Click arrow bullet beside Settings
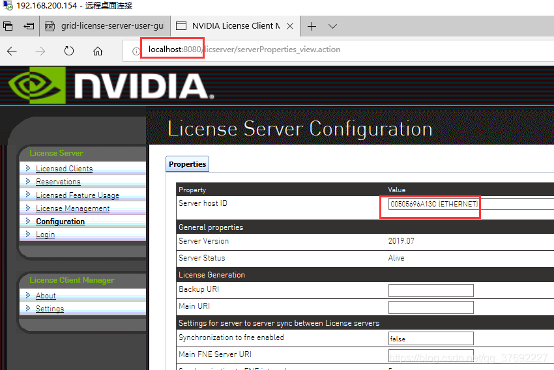 [28, 308]
